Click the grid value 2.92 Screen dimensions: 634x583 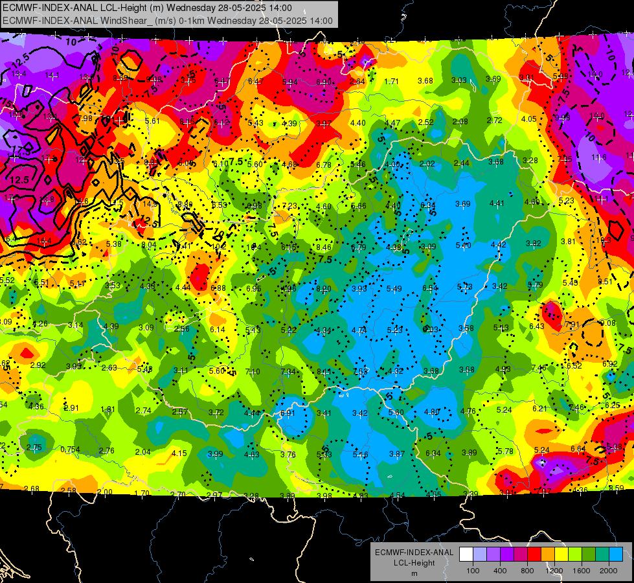[38, 365]
